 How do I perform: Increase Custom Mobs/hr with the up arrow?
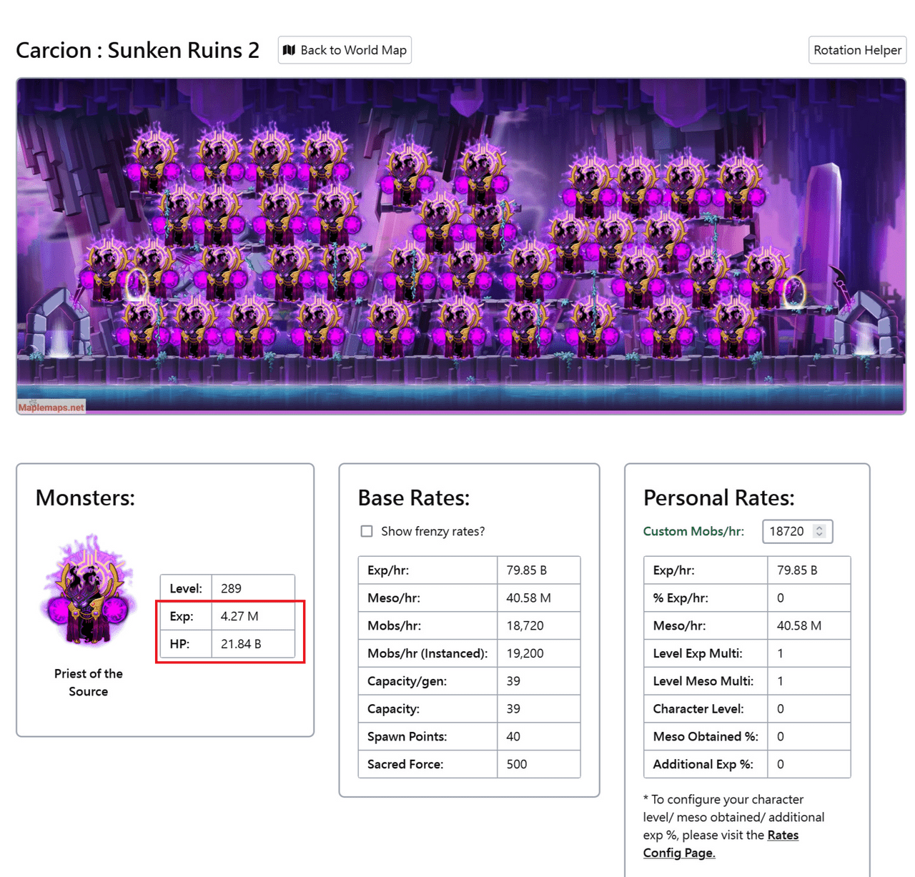(x=819, y=527)
